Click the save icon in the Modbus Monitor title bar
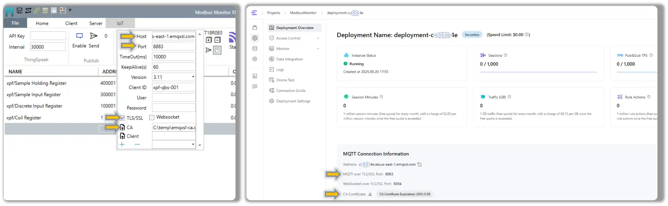The image size is (668, 206). [19, 11]
